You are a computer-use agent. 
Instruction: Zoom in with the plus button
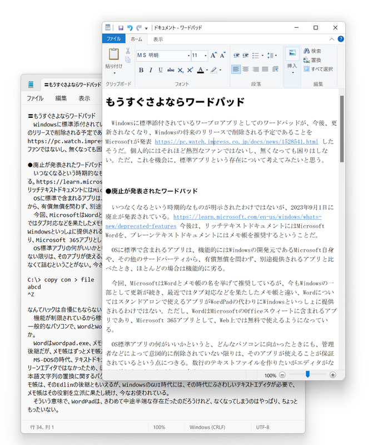333,375
